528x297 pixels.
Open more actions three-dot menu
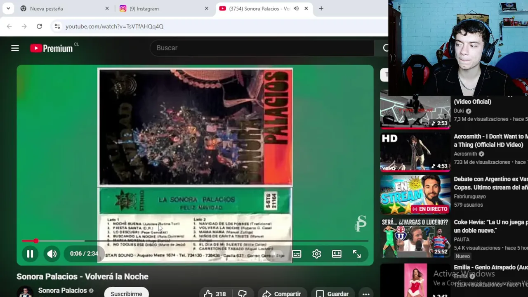pos(366,294)
